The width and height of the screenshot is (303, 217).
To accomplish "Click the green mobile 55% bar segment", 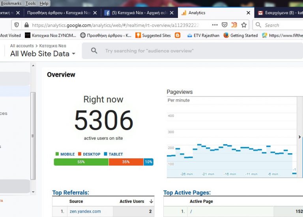I will tap(81, 162).
